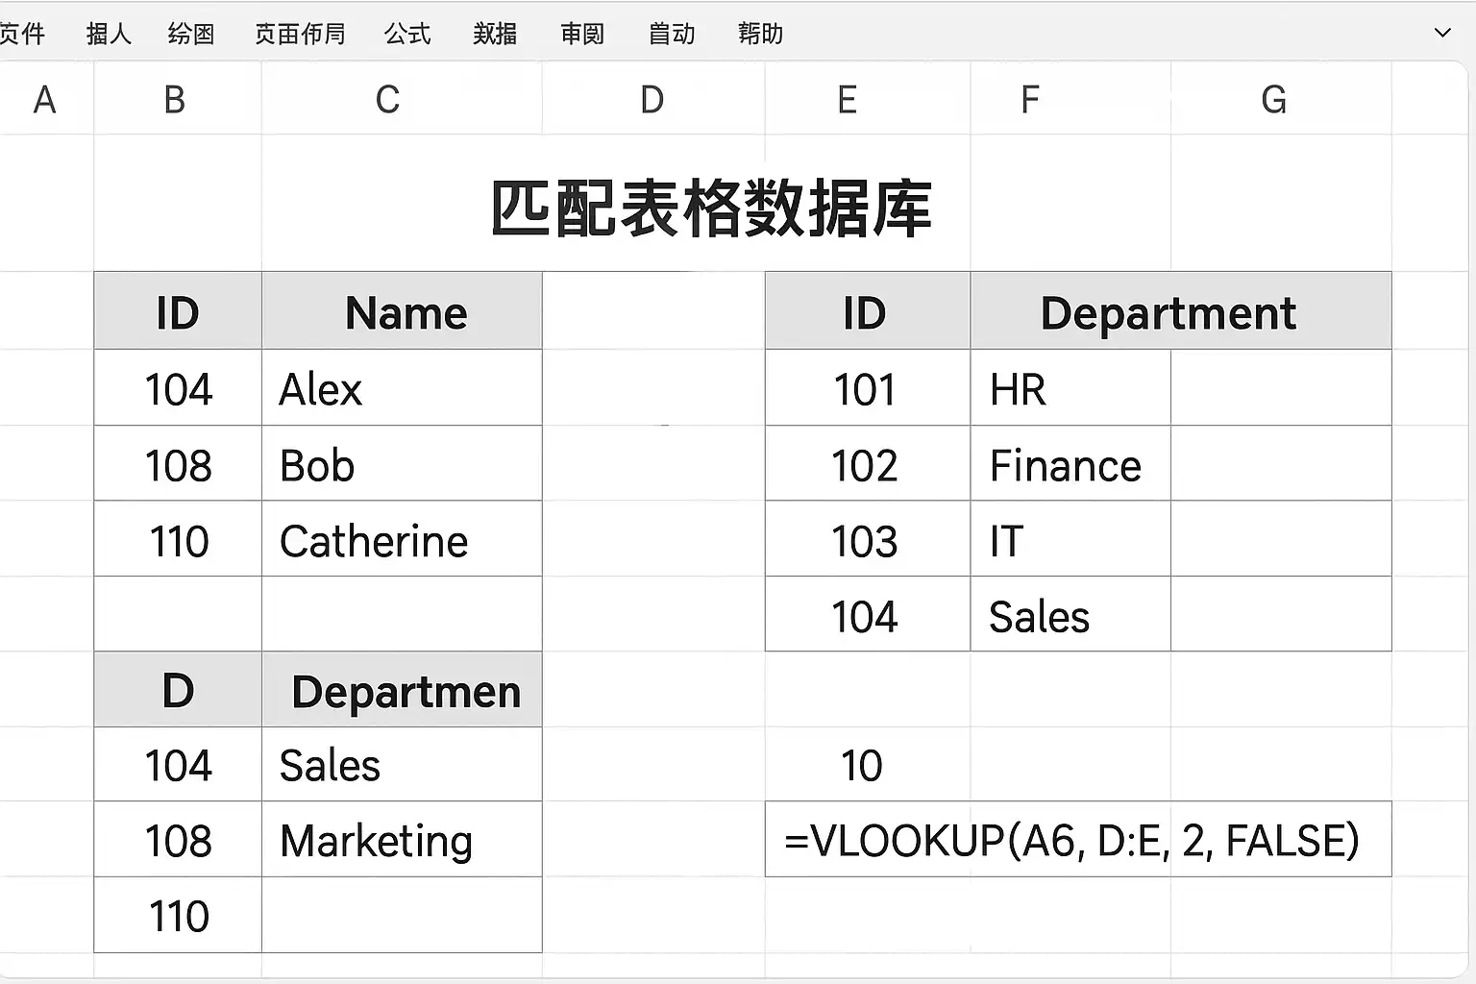
Task: Click the VLOOKUP formula cell
Action: pyautogui.click(x=1078, y=839)
